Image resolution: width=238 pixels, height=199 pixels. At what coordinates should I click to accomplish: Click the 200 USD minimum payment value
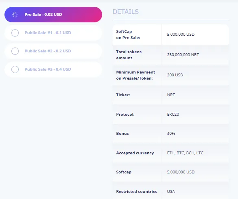pyautogui.click(x=175, y=75)
